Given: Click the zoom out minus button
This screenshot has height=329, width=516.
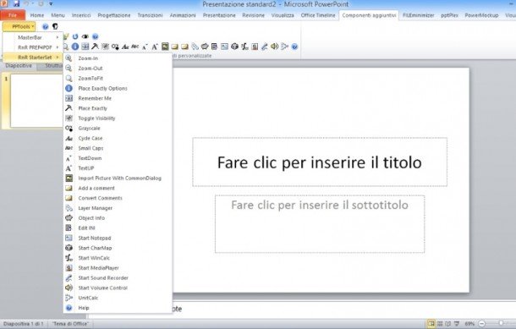Looking at the screenshot, I should coord(482,324).
